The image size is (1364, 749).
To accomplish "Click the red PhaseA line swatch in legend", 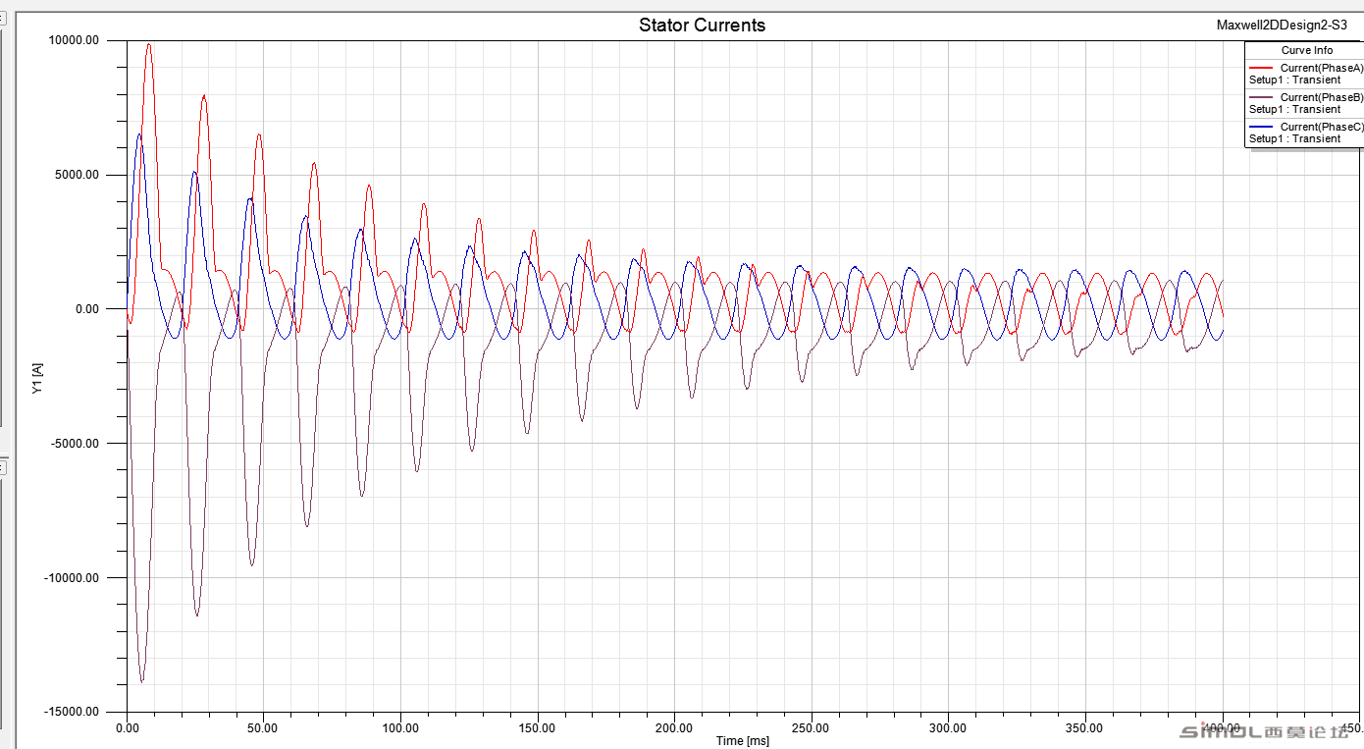I will (1261, 69).
